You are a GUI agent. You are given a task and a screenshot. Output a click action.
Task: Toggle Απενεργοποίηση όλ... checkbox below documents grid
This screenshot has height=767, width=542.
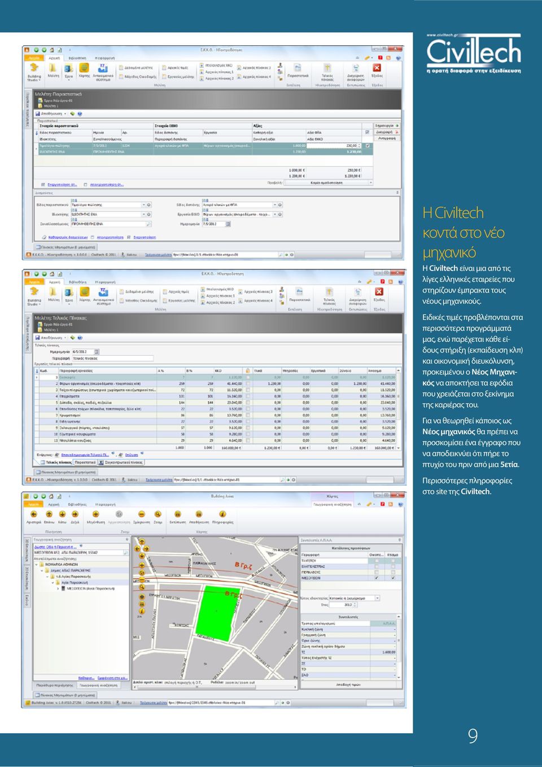click(x=86, y=185)
